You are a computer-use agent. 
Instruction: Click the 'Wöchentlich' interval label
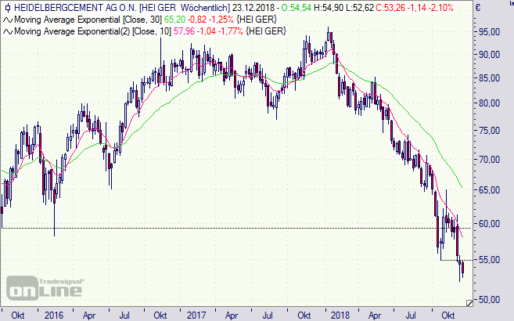(x=203, y=7)
